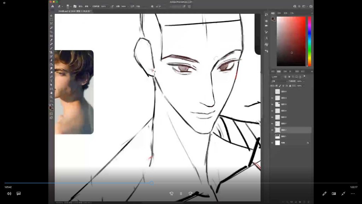Click the video volume speaker icon
The image size is (362, 204).
[9, 194]
